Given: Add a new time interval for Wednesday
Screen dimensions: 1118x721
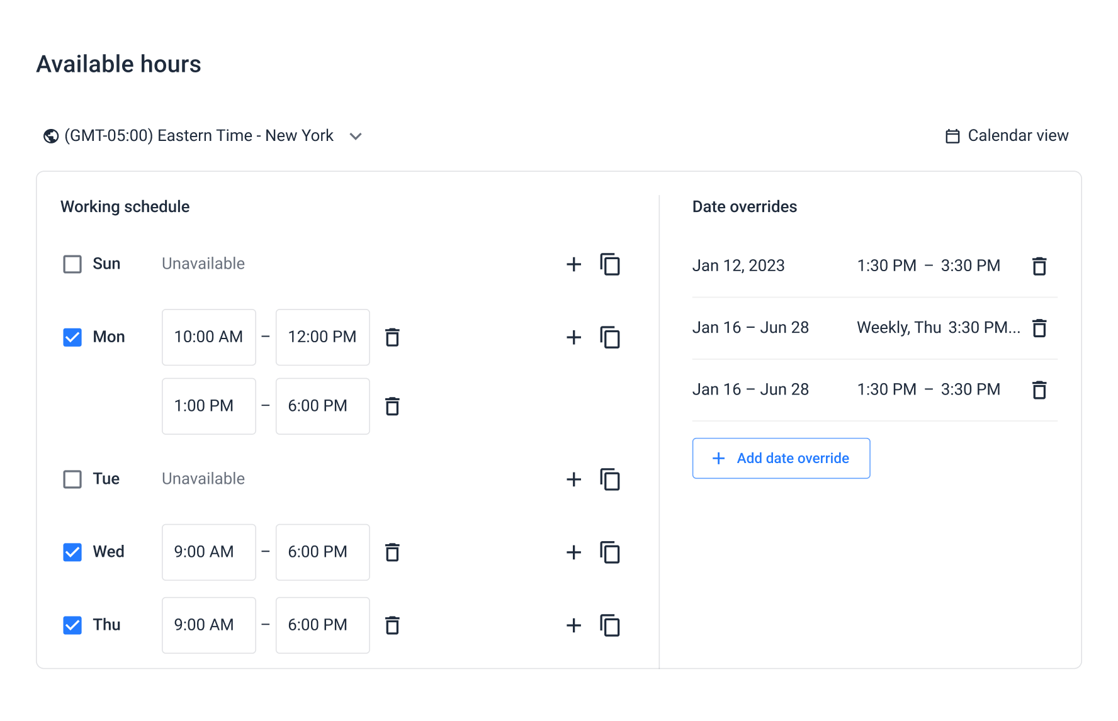Looking at the screenshot, I should tap(573, 552).
